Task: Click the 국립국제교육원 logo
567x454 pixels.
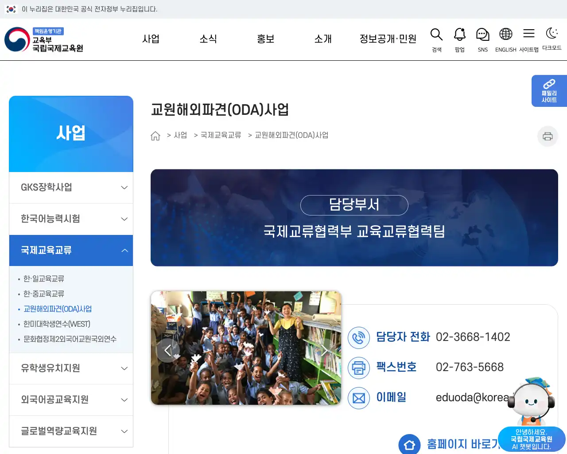Action: (x=44, y=39)
